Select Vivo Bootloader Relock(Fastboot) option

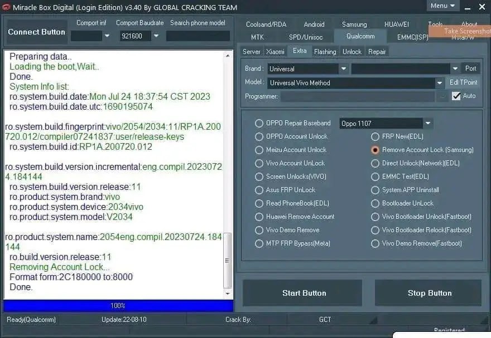375,230
